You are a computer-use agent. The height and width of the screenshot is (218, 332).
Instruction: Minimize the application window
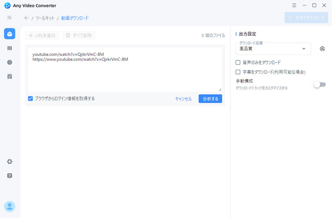pyautogui.click(x=304, y=5)
